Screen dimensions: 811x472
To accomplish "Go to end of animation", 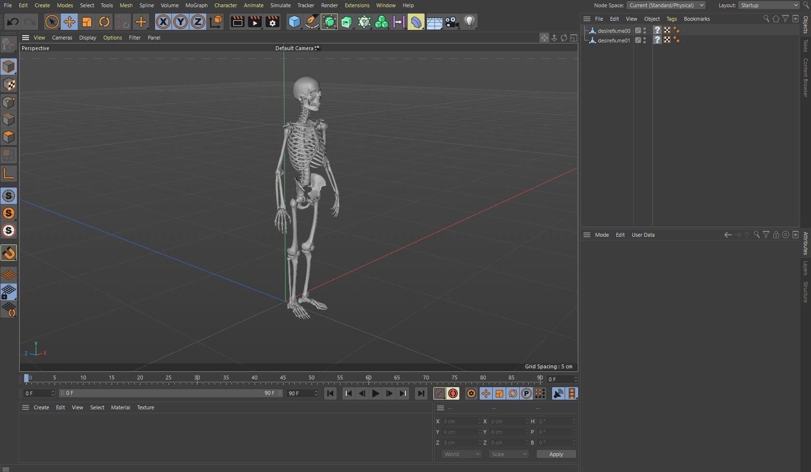I will (421, 393).
